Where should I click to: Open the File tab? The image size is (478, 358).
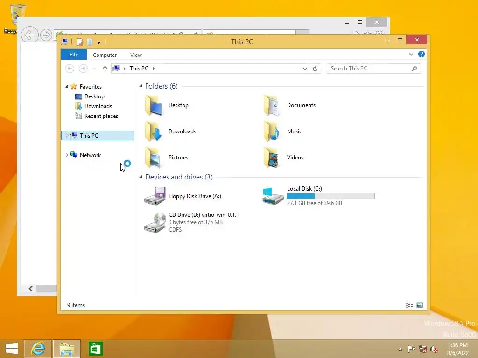pyautogui.click(x=74, y=55)
